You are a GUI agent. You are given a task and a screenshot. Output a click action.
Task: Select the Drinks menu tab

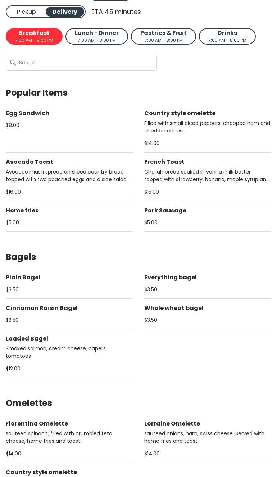point(227,36)
